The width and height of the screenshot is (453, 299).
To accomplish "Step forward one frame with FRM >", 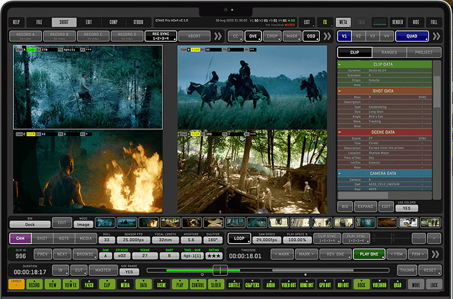I will coord(417,254).
